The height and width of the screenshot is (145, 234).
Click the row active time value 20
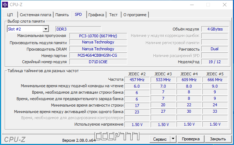pos(163,105)
